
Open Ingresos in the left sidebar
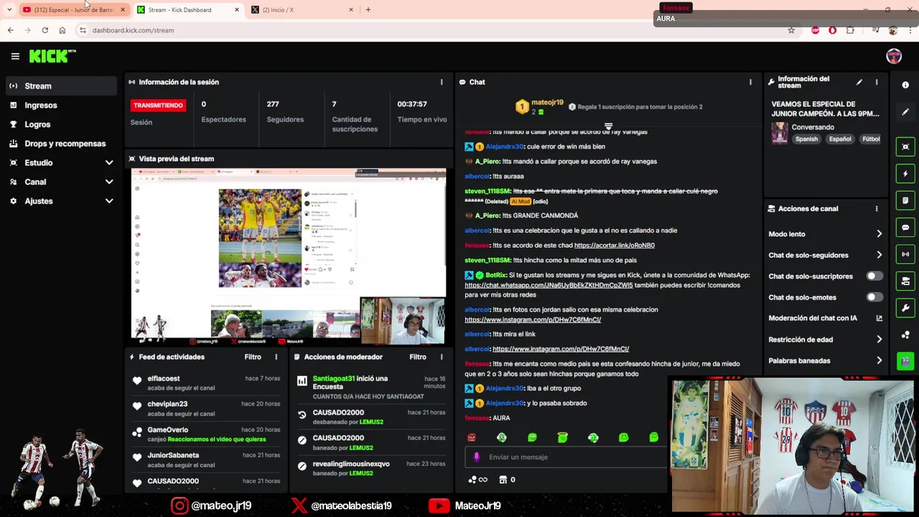click(61, 106)
